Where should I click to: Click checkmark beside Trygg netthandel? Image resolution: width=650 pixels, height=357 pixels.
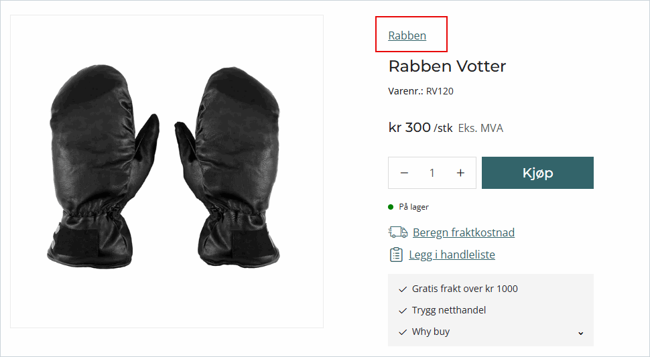(x=403, y=311)
